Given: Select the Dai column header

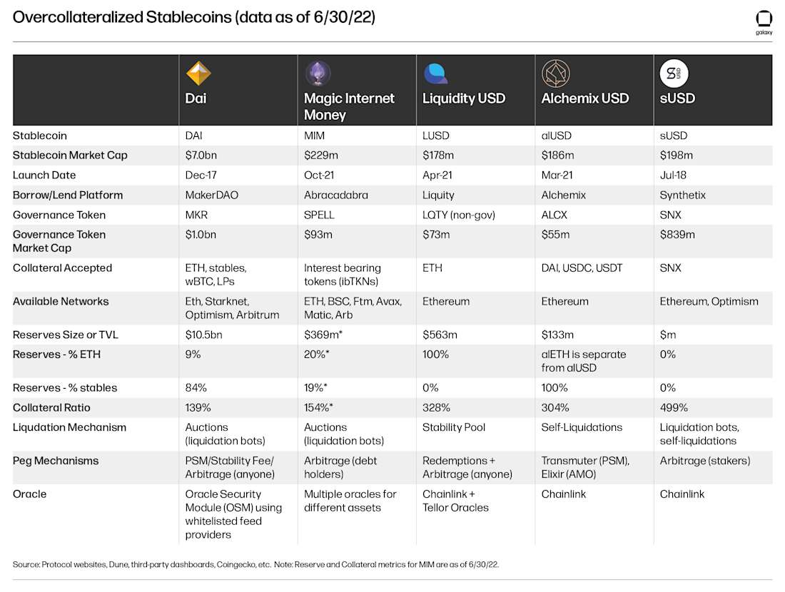Looking at the screenshot, I should 196,98.
